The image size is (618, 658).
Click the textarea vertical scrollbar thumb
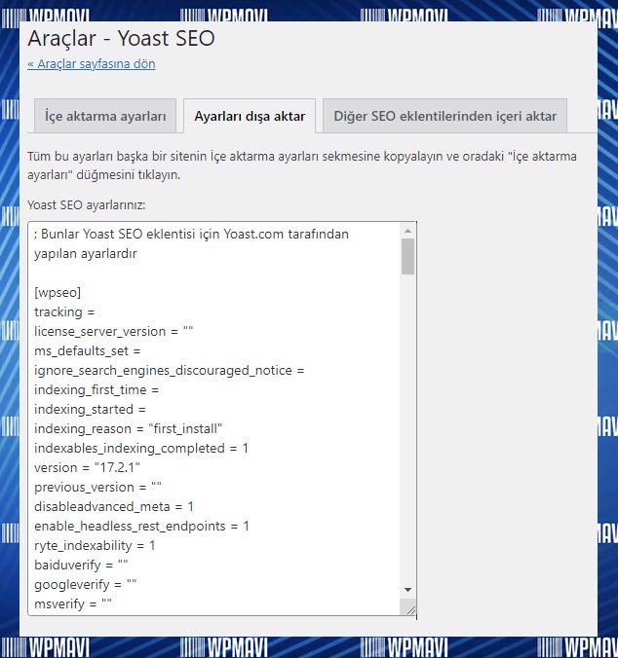coord(407,256)
